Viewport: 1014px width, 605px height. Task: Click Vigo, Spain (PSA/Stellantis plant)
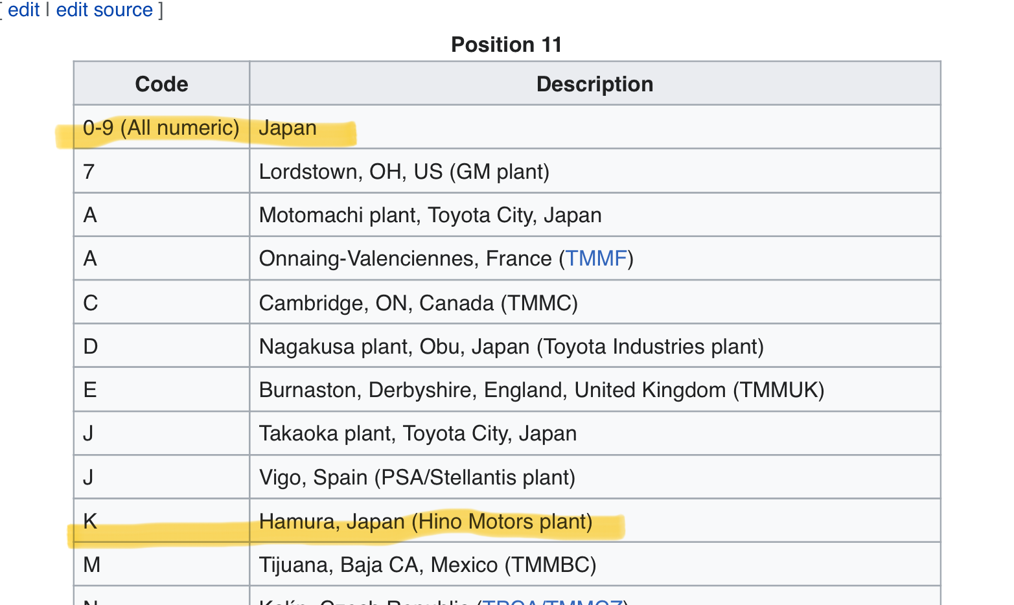coord(417,477)
